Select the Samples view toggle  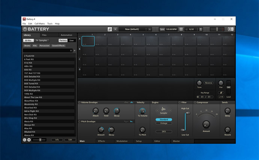click(42, 40)
